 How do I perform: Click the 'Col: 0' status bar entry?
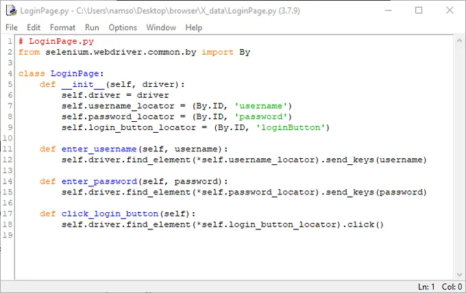tap(452, 287)
